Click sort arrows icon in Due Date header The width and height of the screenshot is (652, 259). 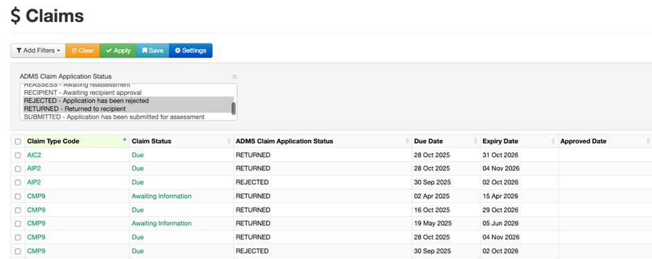click(475, 141)
